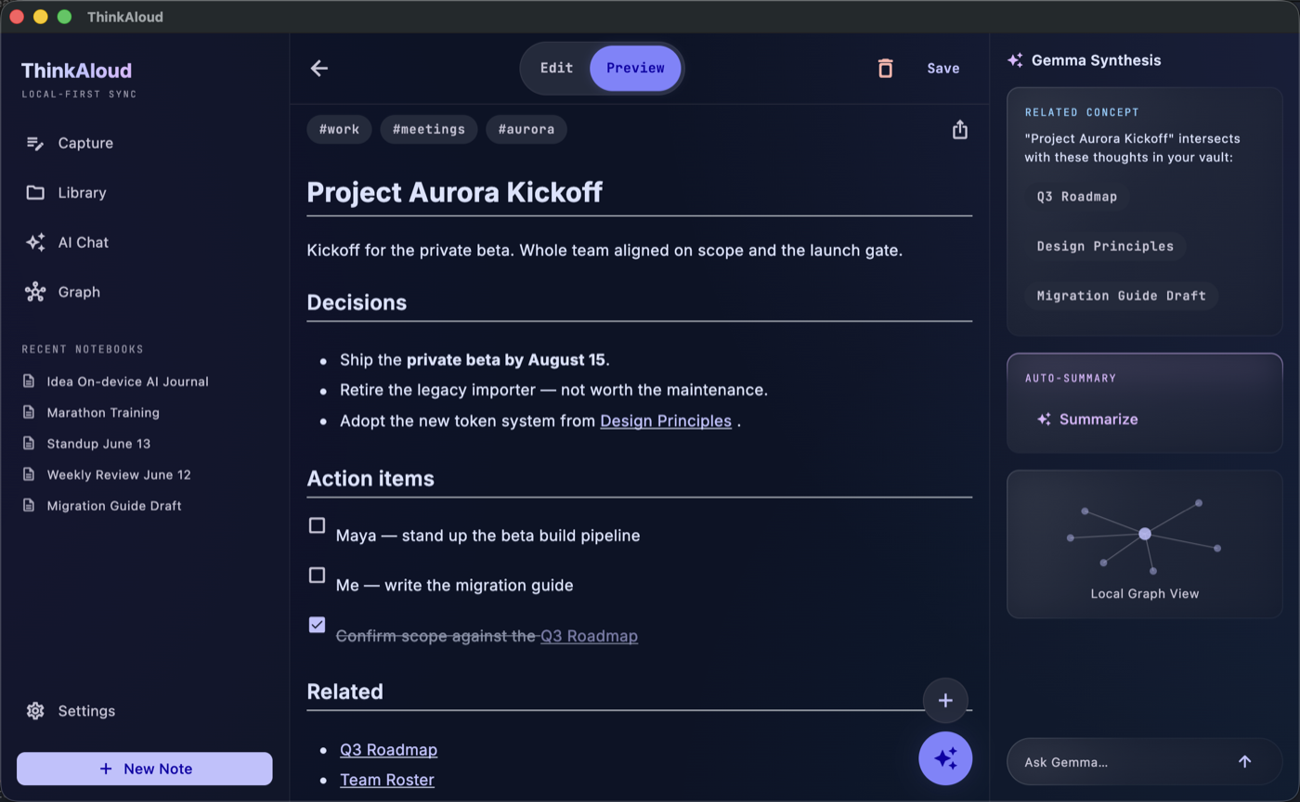Open Settings gear in sidebar

pyautogui.click(x=145, y=710)
